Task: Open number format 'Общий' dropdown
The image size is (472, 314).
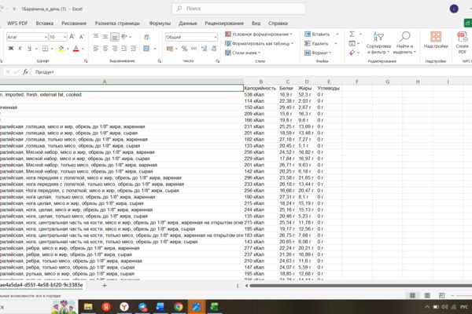Action: (216, 37)
